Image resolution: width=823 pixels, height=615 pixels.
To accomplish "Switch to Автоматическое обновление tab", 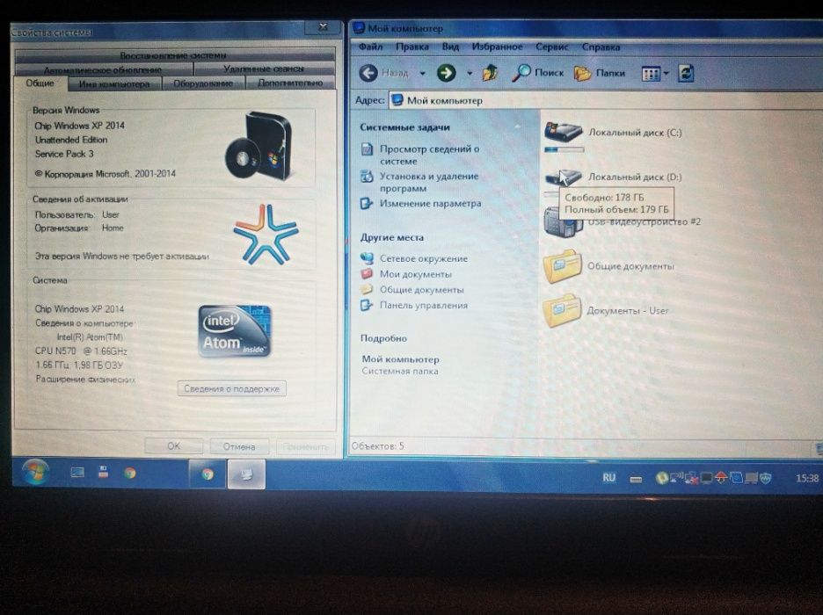I will [104, 69].
